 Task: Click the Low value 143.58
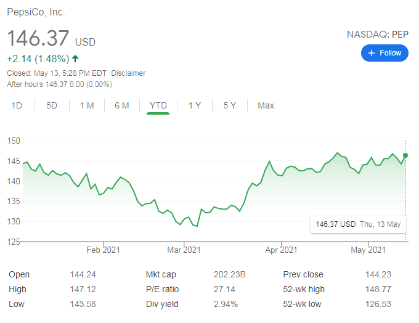(x=83, y=304)
